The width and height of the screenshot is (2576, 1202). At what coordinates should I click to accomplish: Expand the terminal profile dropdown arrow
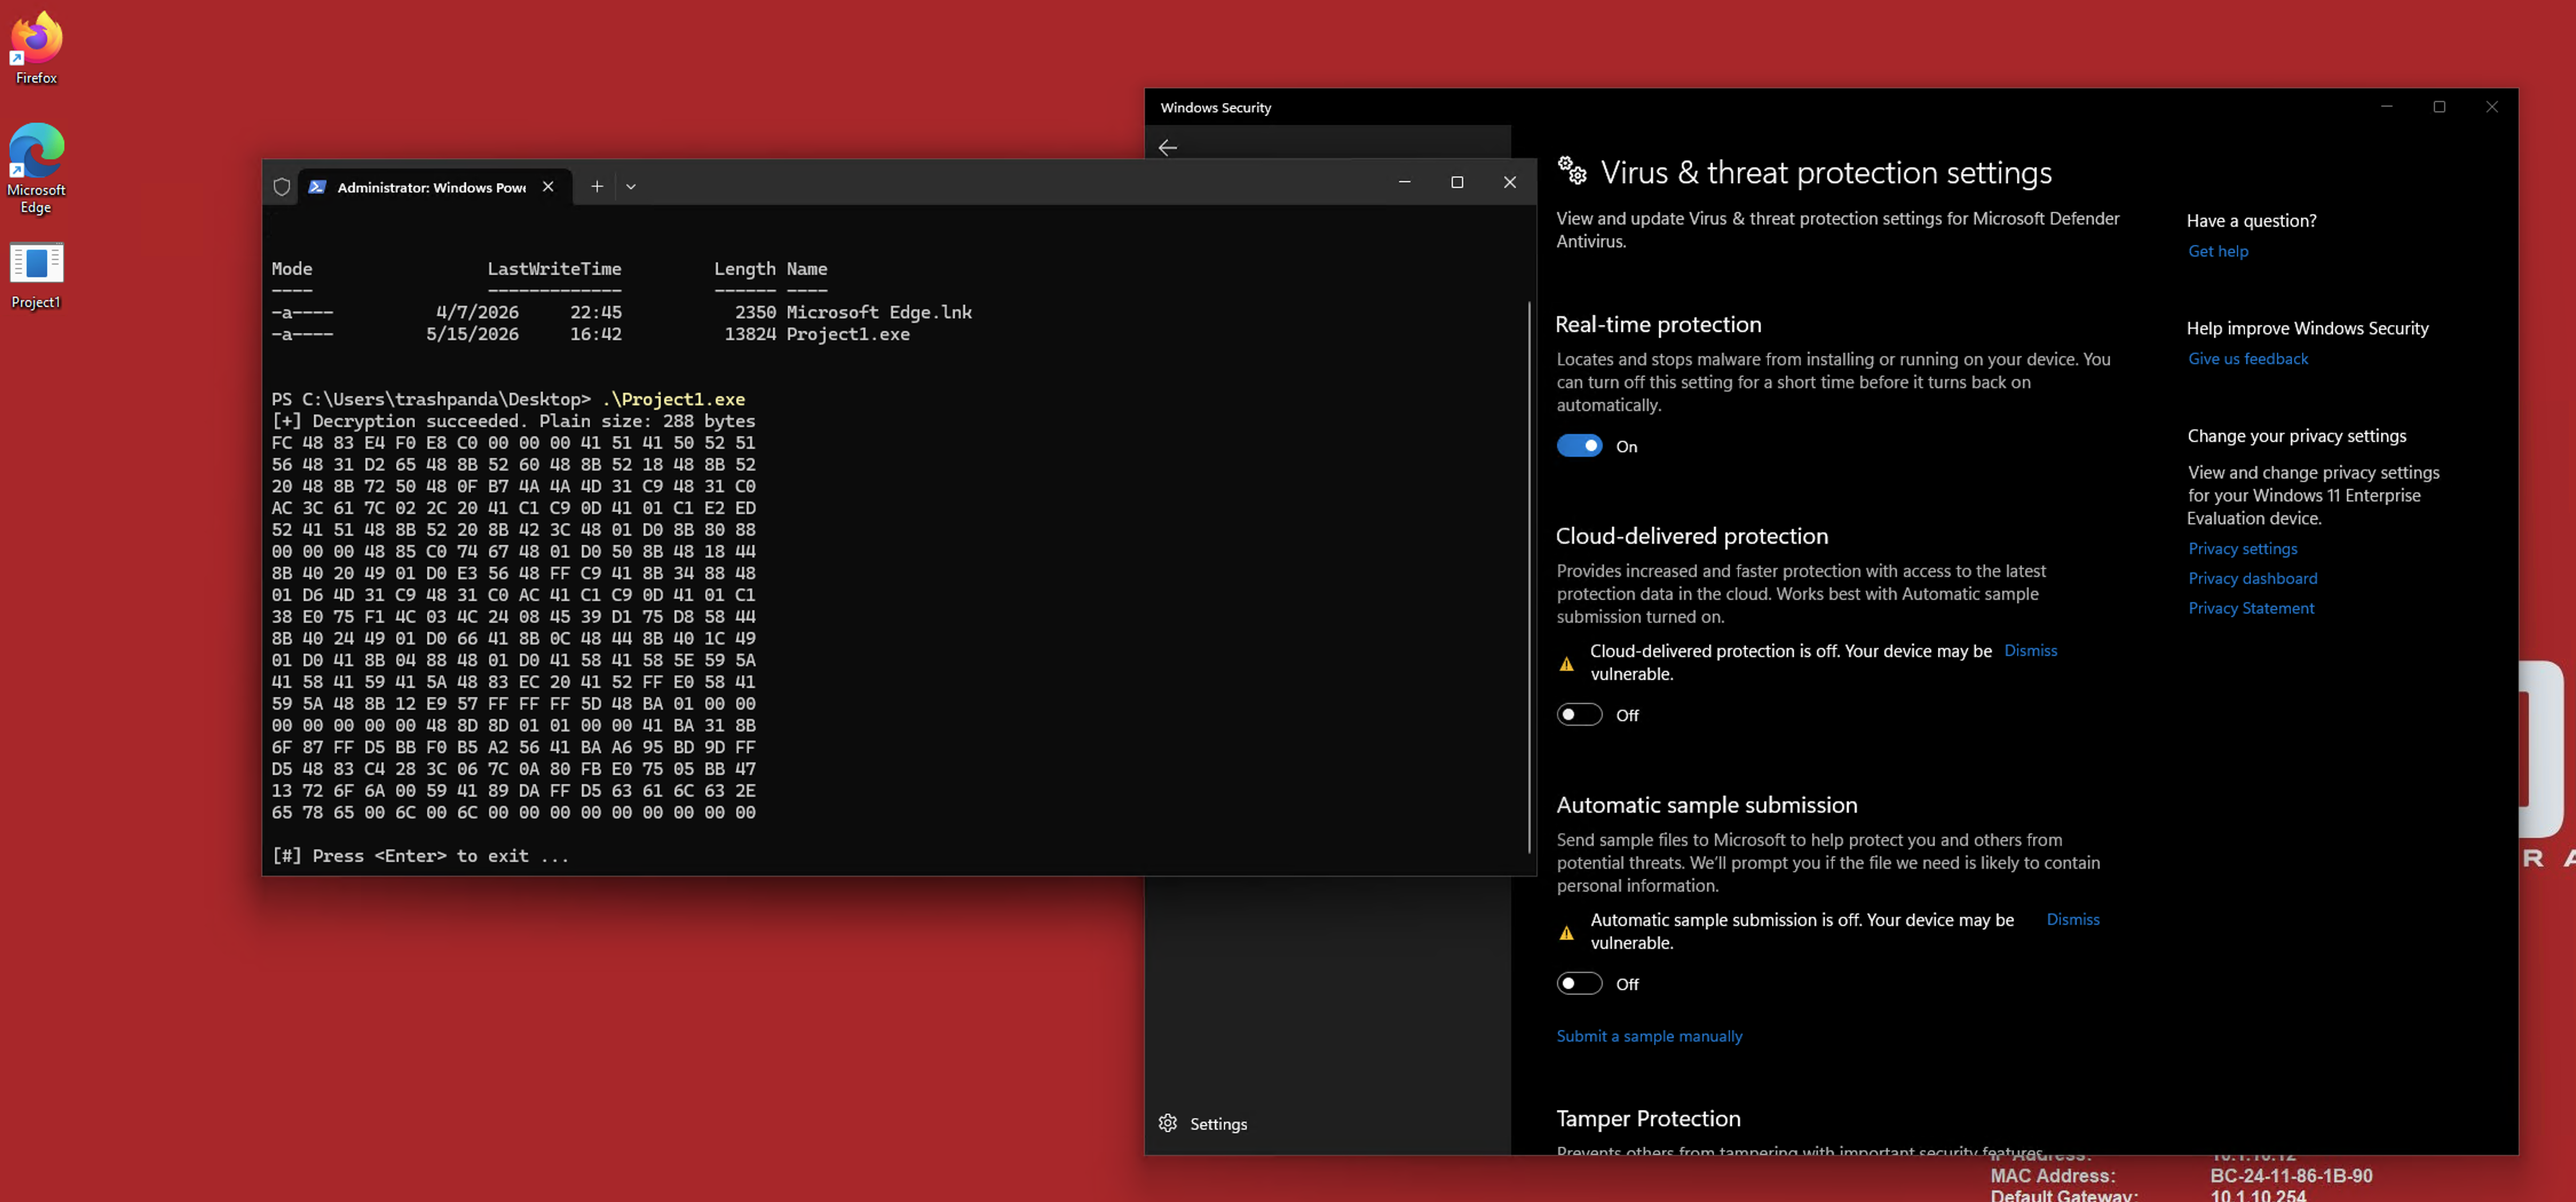click(631, 186)
